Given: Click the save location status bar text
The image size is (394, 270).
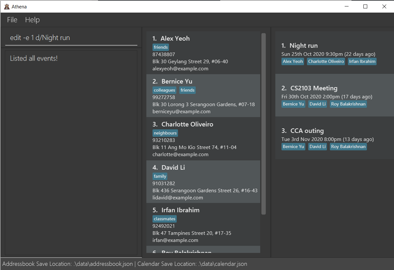Looking at the screenshot, I should [x=125, y=264].
